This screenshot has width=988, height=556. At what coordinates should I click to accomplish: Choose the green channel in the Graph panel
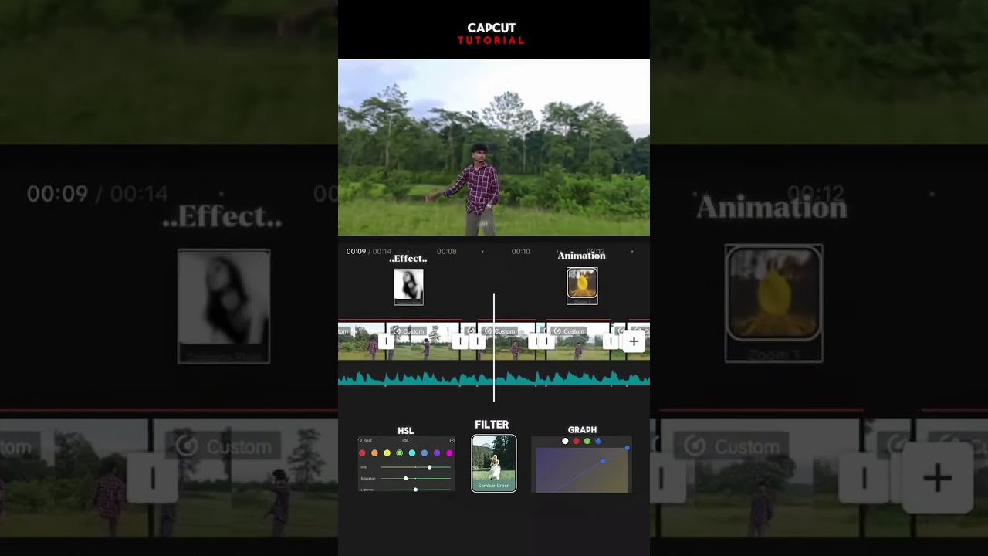(587, 441)
